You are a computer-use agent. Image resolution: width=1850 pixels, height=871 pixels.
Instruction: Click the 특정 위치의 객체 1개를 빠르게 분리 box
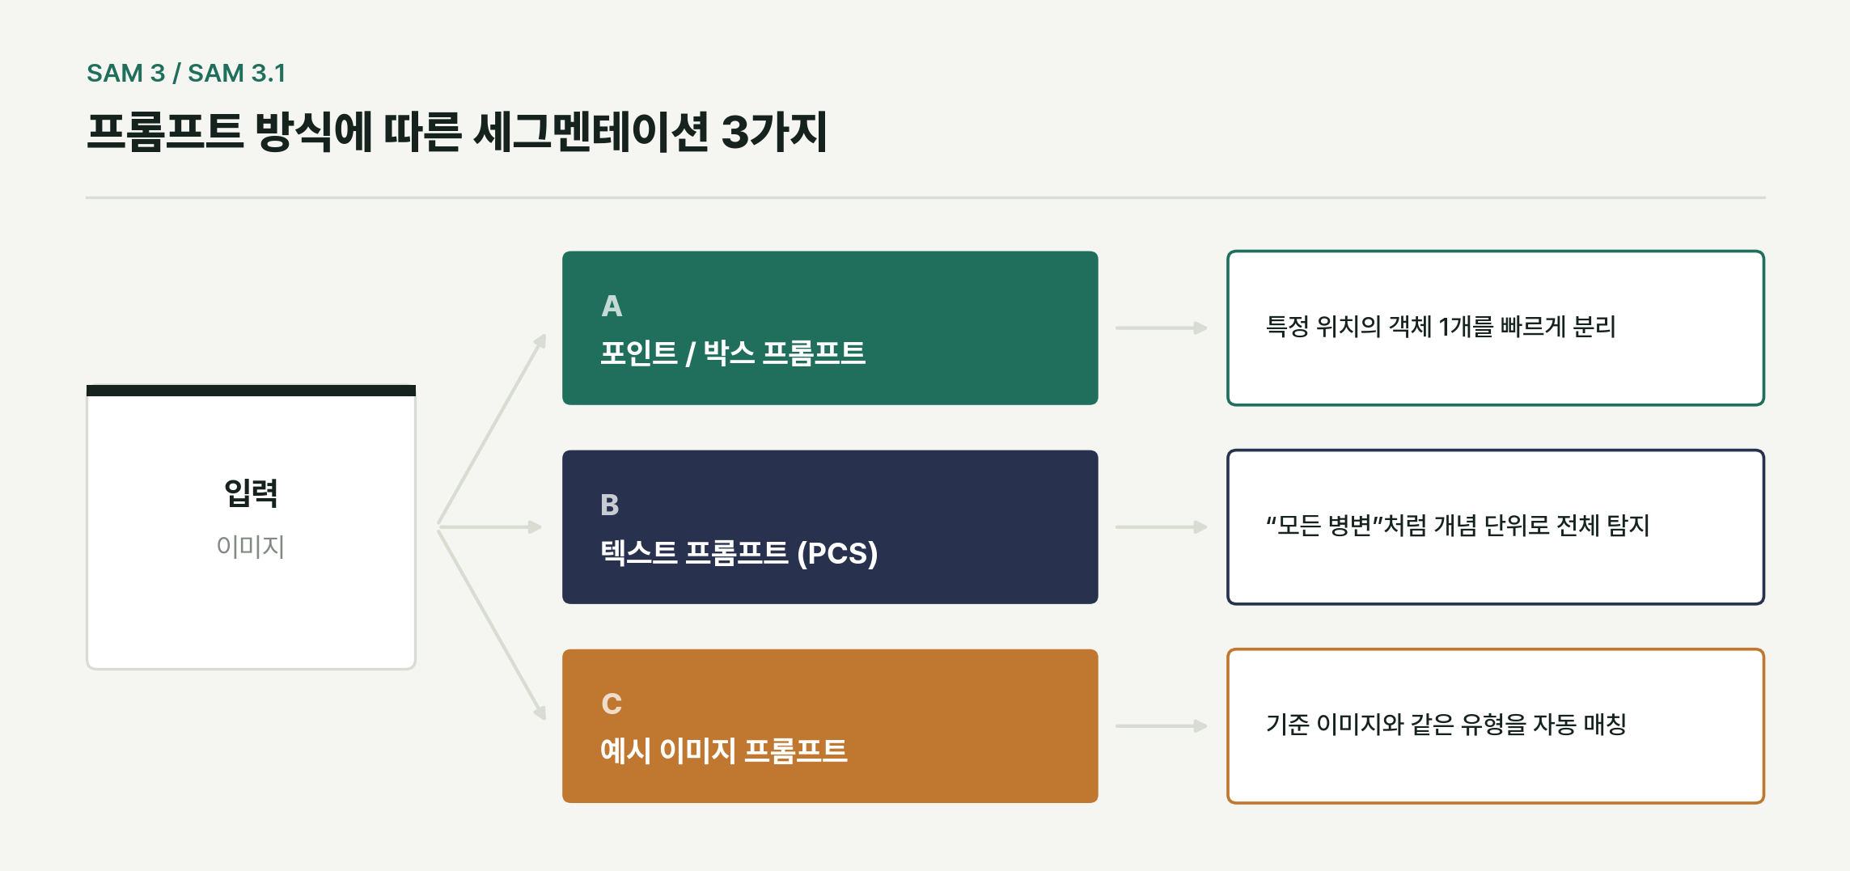[1496, 328]
